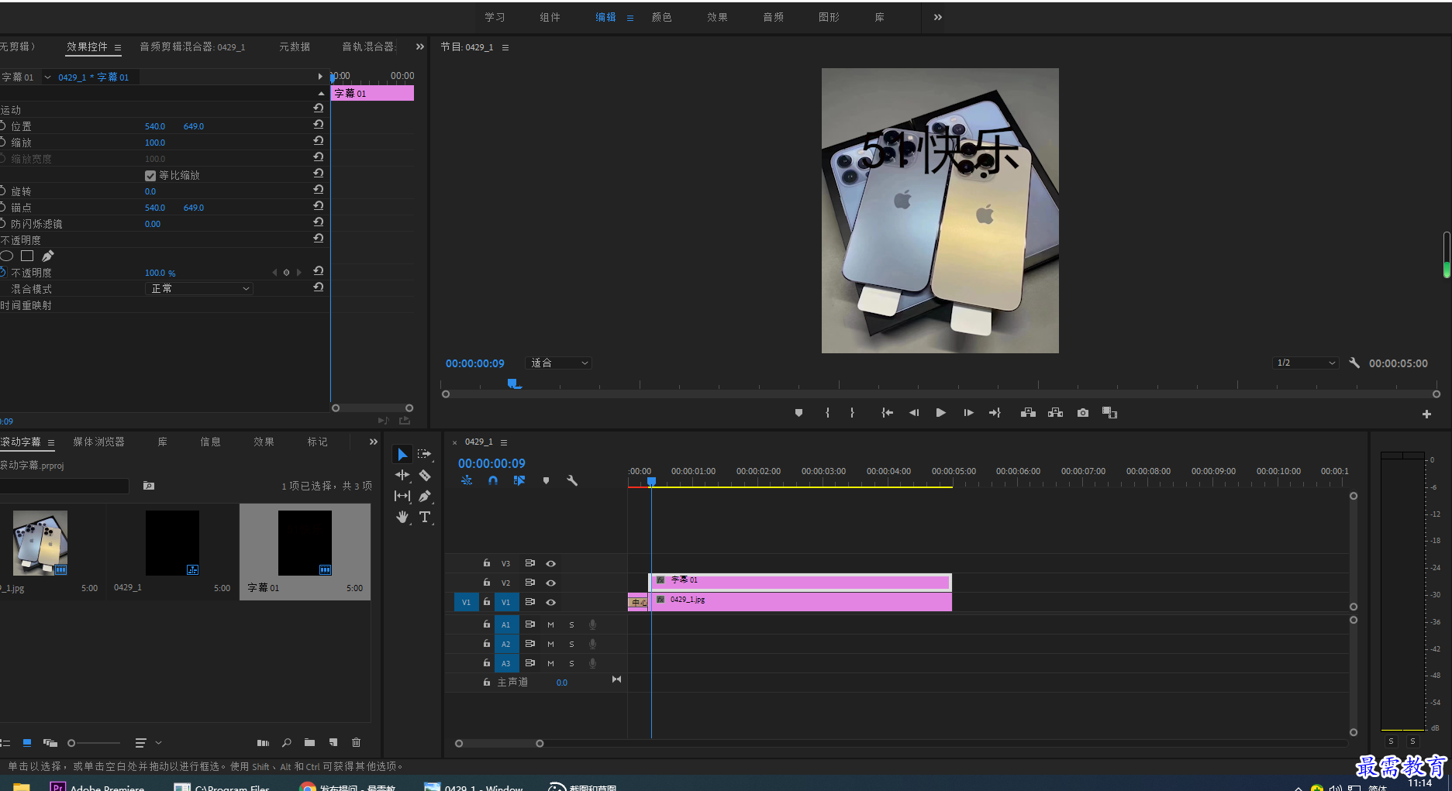1452x791 pixels.
Task: Open timeline display settings wrench
Action: click(572, 480)
